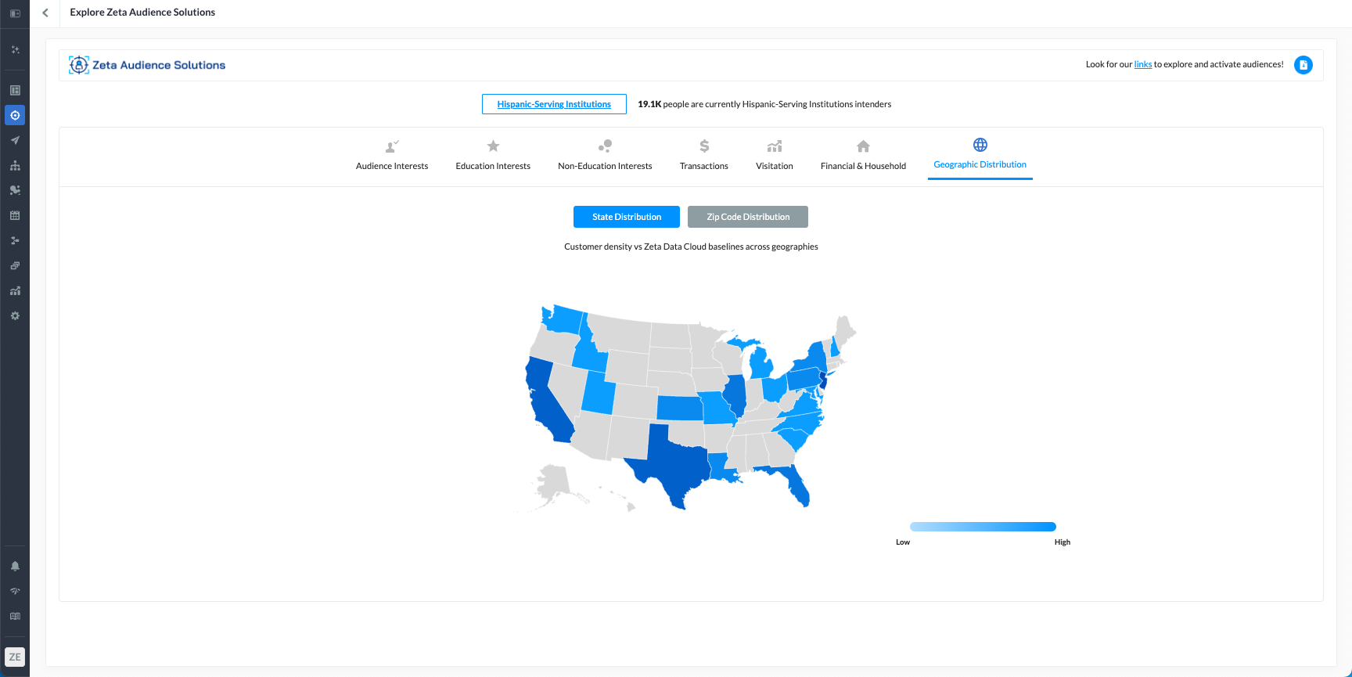Toggle the sidebar panel collapse icon
The width and height of the screenshot is (1352, 677).
[15, 13]
